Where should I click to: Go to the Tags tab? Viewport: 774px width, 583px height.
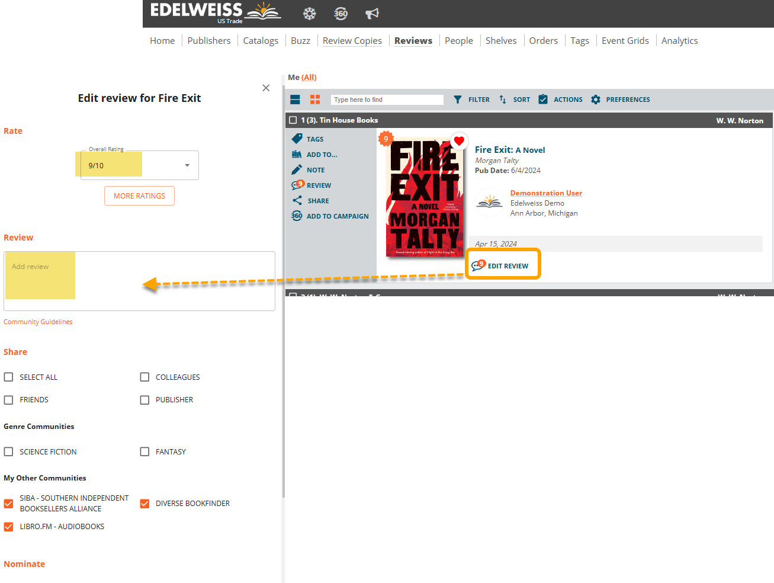(x=580, y=40)
